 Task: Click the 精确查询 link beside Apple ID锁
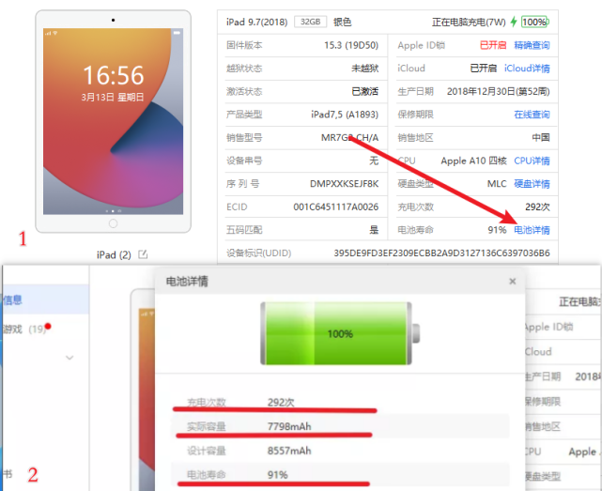(532, 45)
